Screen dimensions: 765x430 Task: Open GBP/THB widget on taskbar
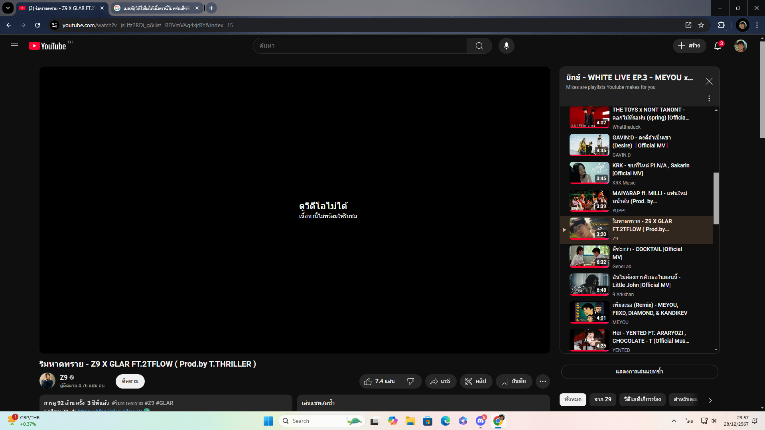pos(24,421)
